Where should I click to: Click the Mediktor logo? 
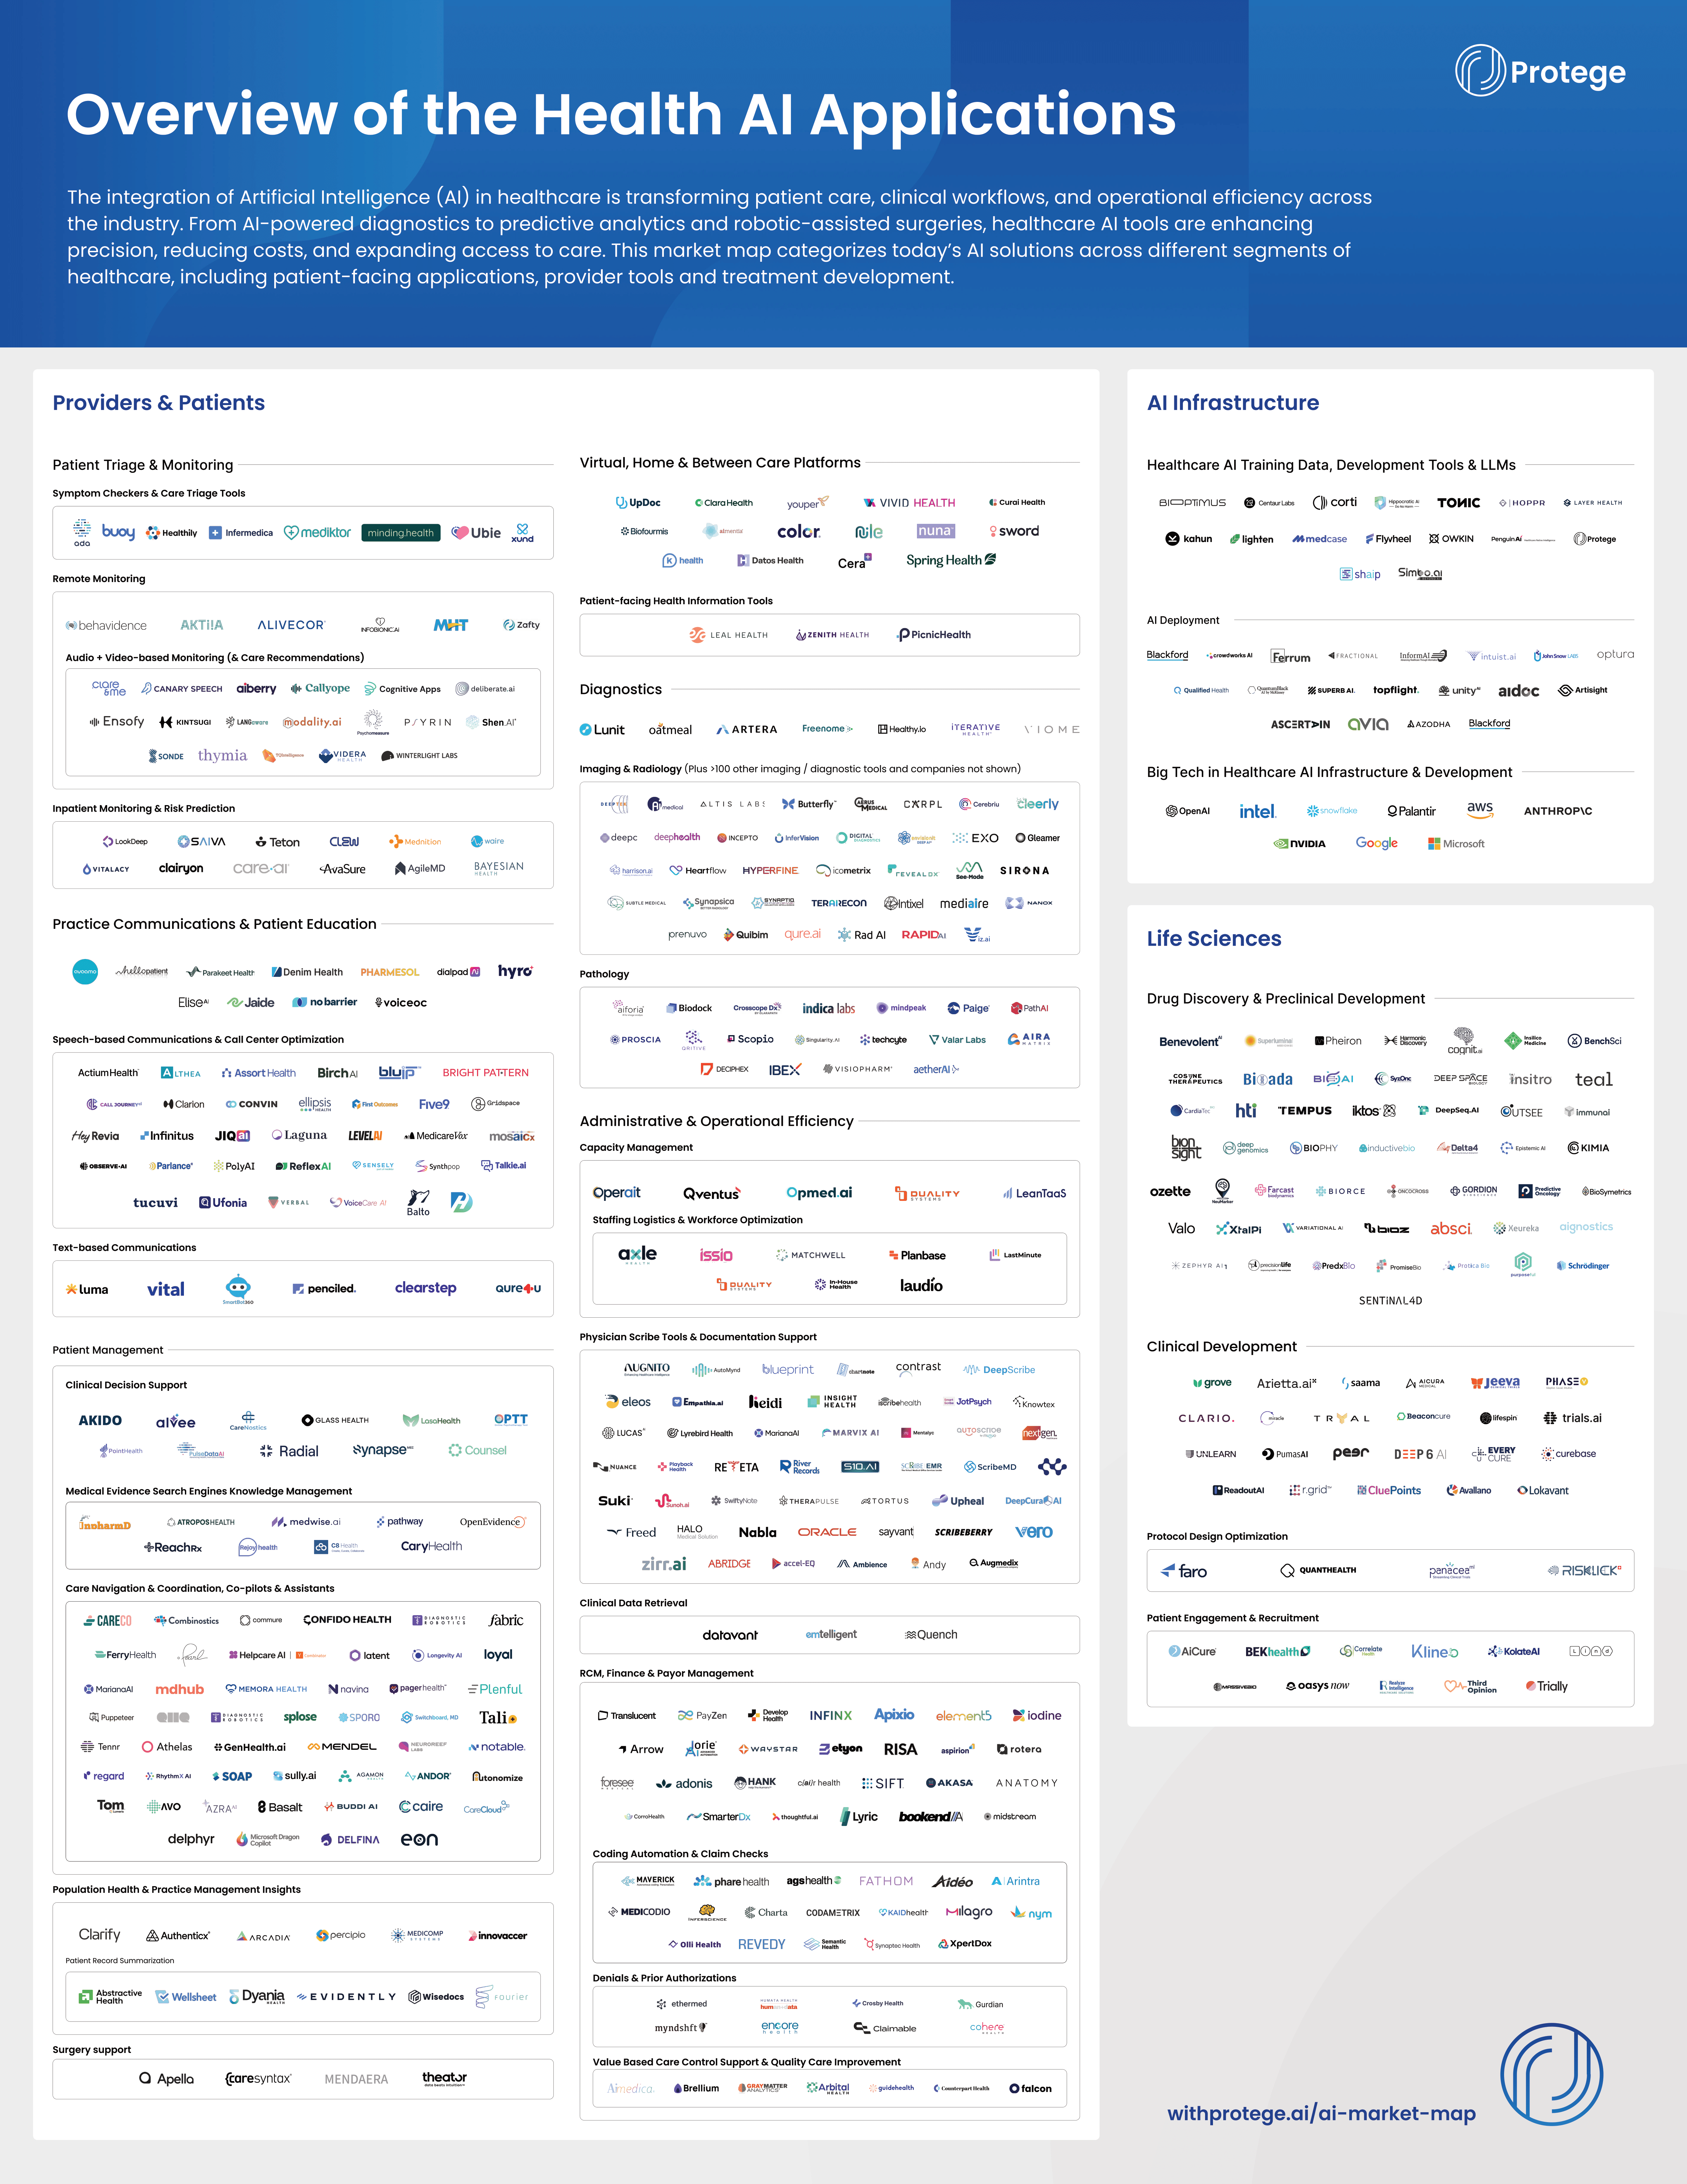(x=318, y=533)
